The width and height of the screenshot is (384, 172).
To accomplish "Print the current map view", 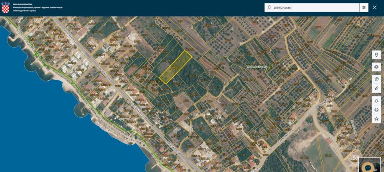I will (x=376, y=110).
